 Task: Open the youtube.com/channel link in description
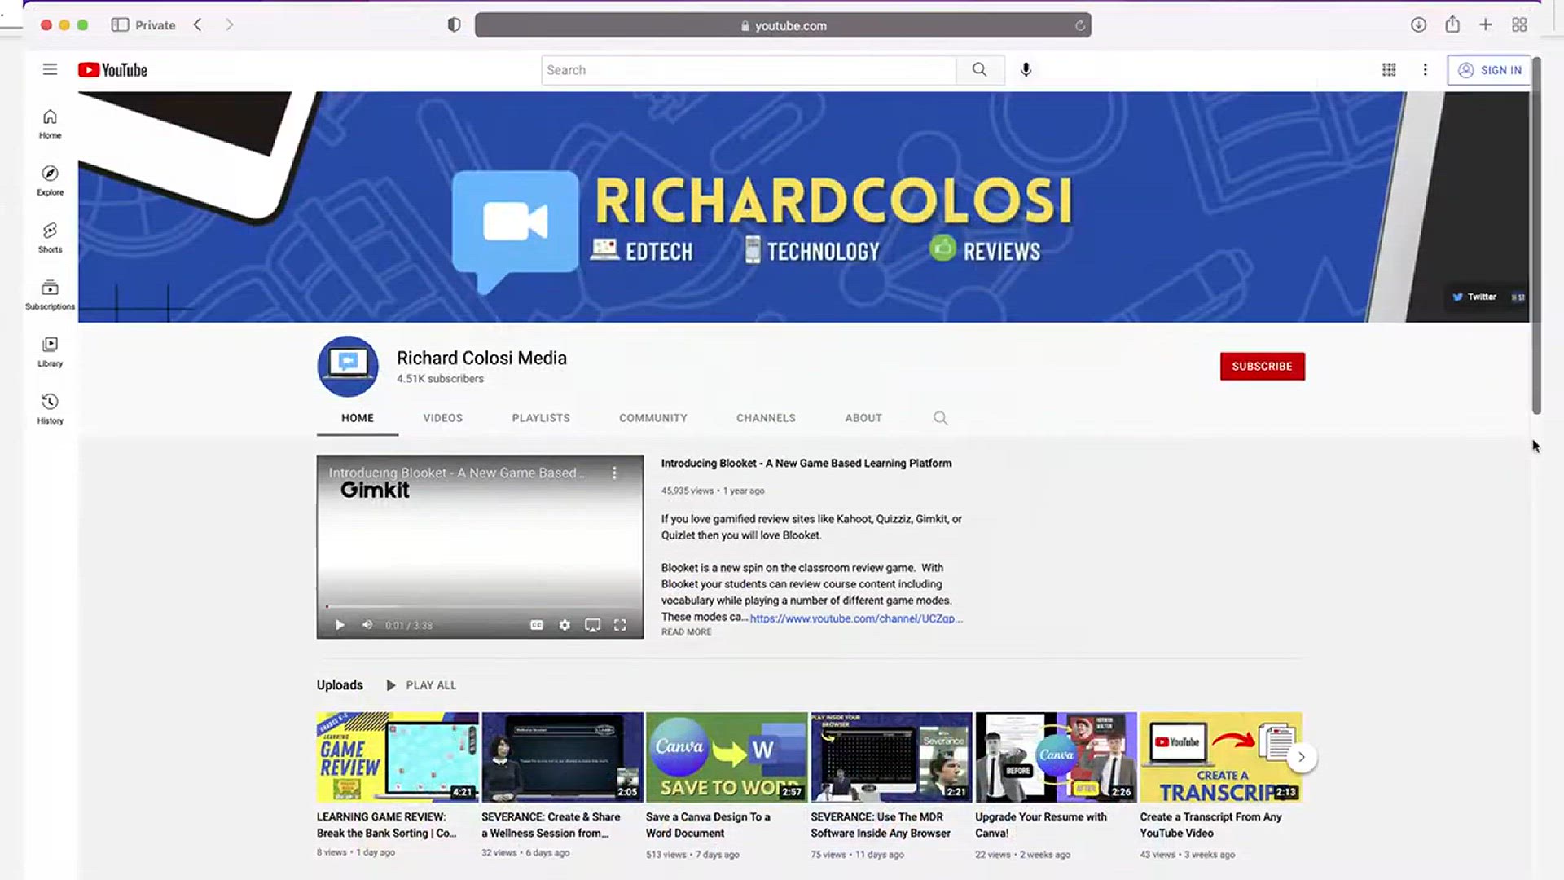(856, 618)
